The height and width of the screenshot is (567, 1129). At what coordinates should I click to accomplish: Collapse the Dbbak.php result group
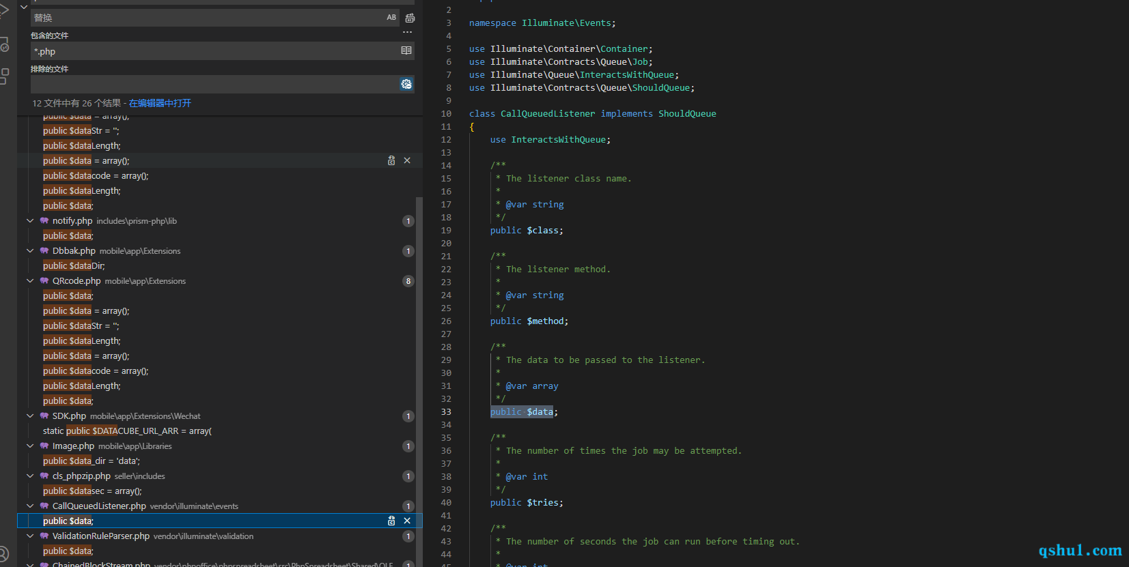[30, 251]
